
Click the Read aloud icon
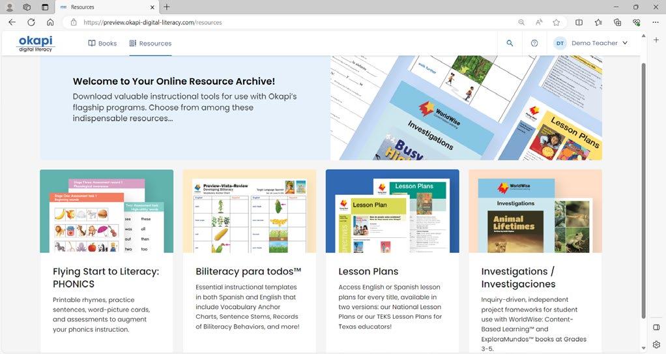[x=538, y=22]
